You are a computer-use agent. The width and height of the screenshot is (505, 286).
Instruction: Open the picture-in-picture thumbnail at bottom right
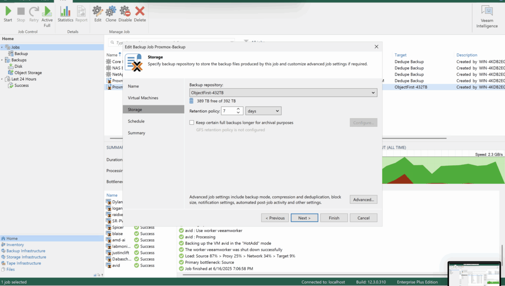tap(474, 274)
